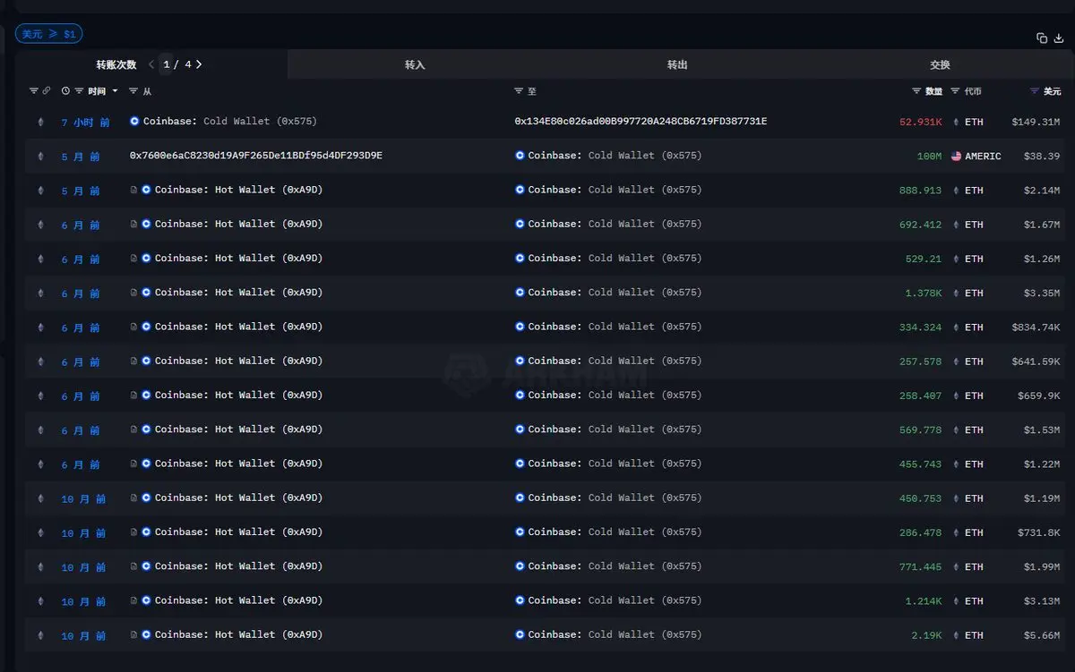Click the Coinbase sender logo in 529.21 row

(146, 259)
